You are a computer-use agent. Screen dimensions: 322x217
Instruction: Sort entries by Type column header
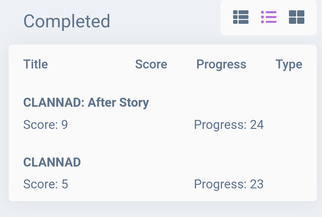pos(289,64)
